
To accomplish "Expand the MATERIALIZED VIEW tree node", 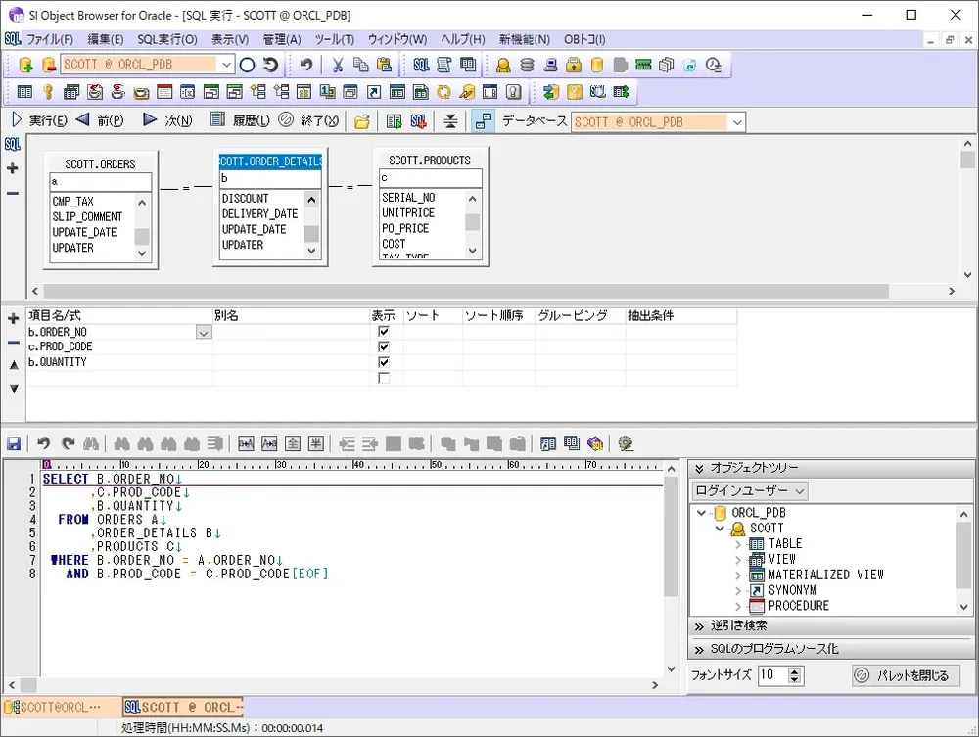I will point(738,575).
